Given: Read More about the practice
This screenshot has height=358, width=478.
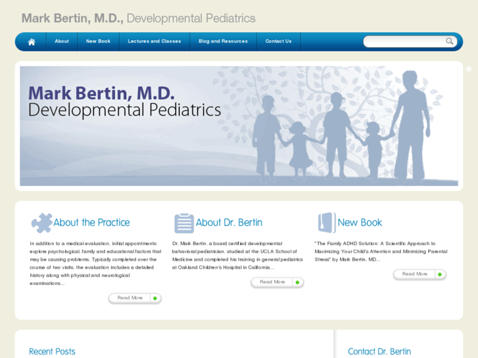Looking at the screenshot, I should [135, 298].
